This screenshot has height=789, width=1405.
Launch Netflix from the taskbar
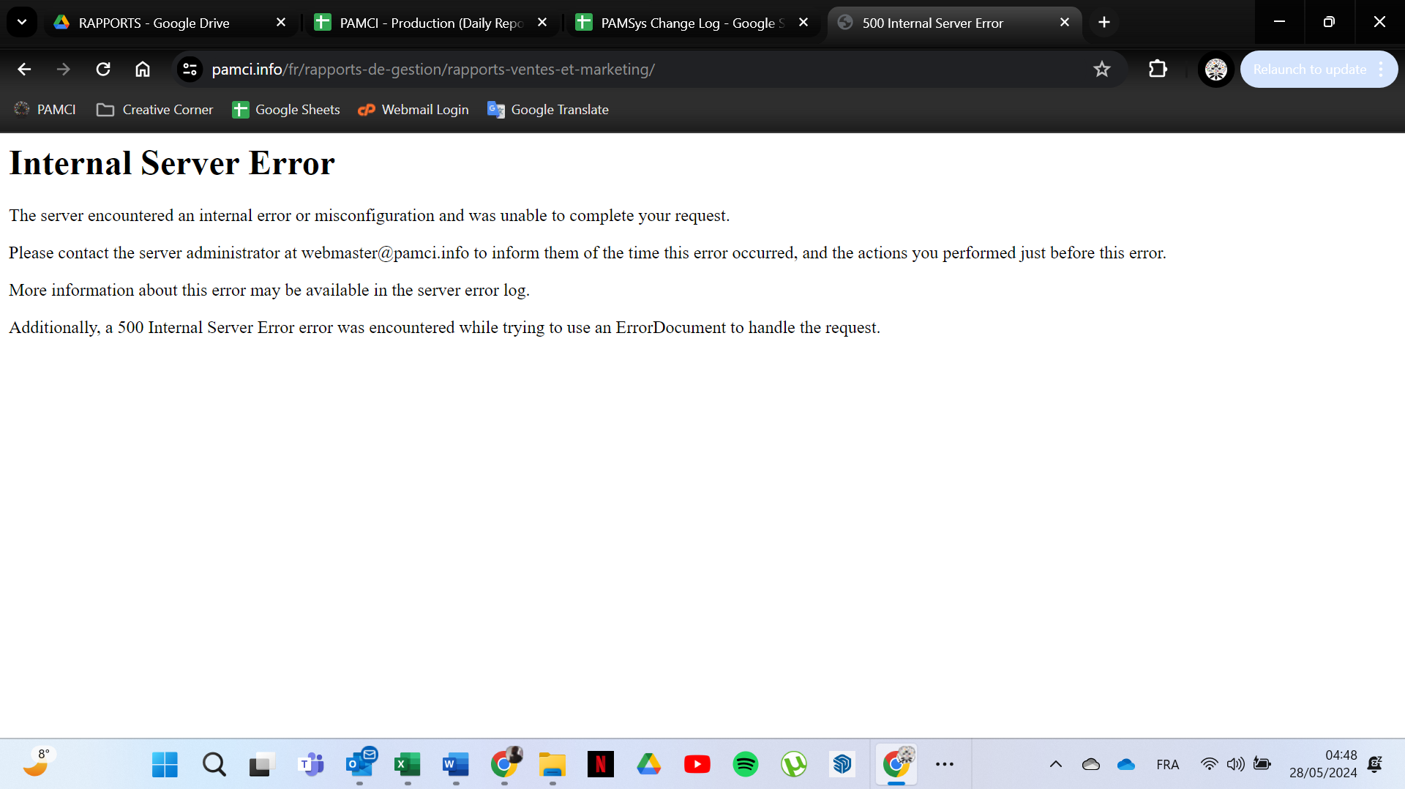pyautogui.click(x=601, y=765)
